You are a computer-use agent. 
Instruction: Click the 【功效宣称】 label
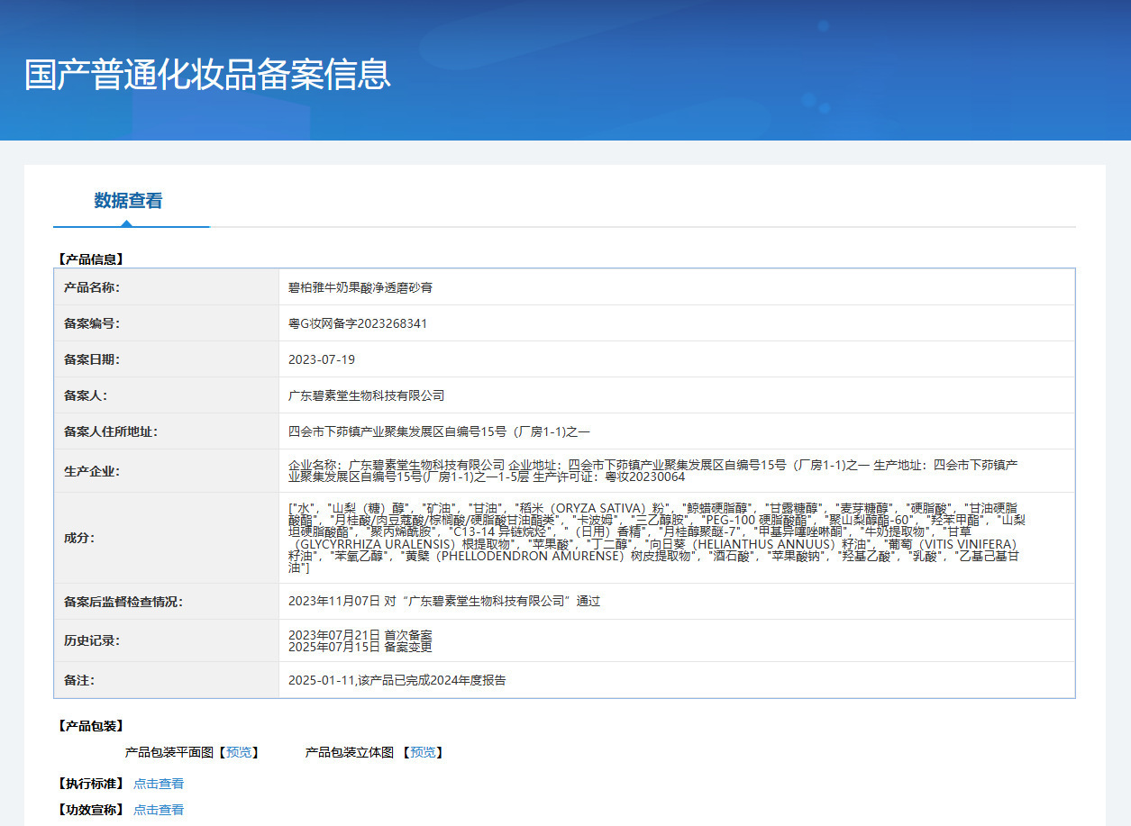(x=89, y=810)
